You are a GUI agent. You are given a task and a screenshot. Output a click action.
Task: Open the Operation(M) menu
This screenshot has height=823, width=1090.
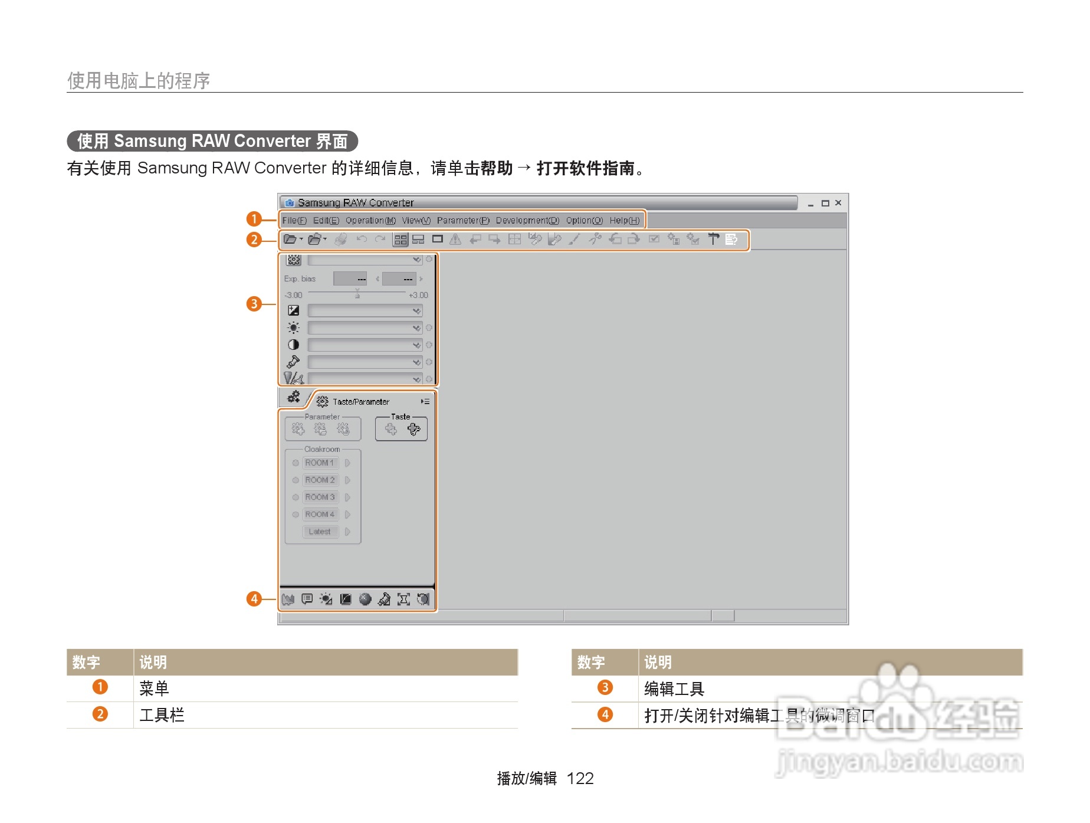[x=370, y=221]
